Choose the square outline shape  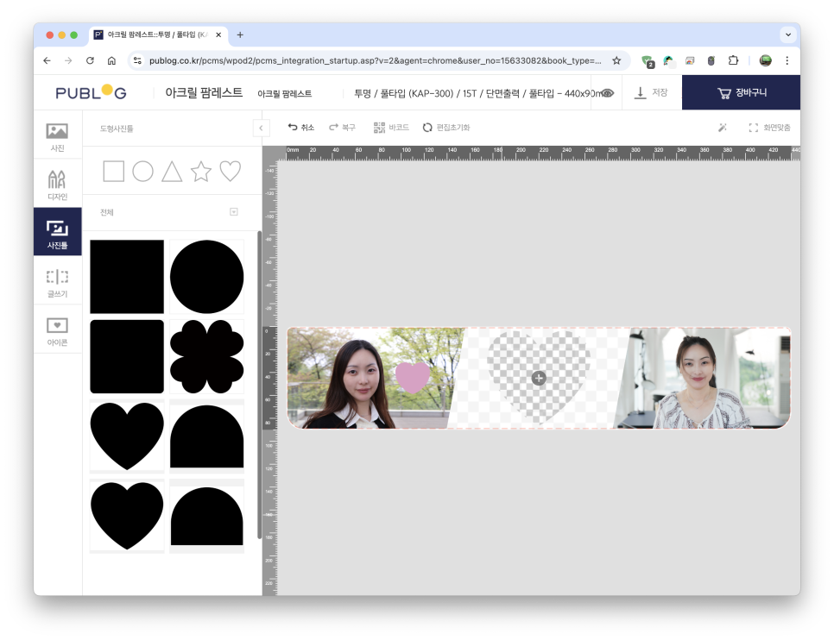[113, 171]
